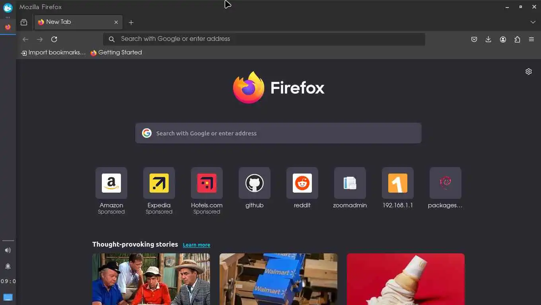Open the Hotels.com shortcut tile
Viewport: 541px width, 305px height.
coord(207,183)
